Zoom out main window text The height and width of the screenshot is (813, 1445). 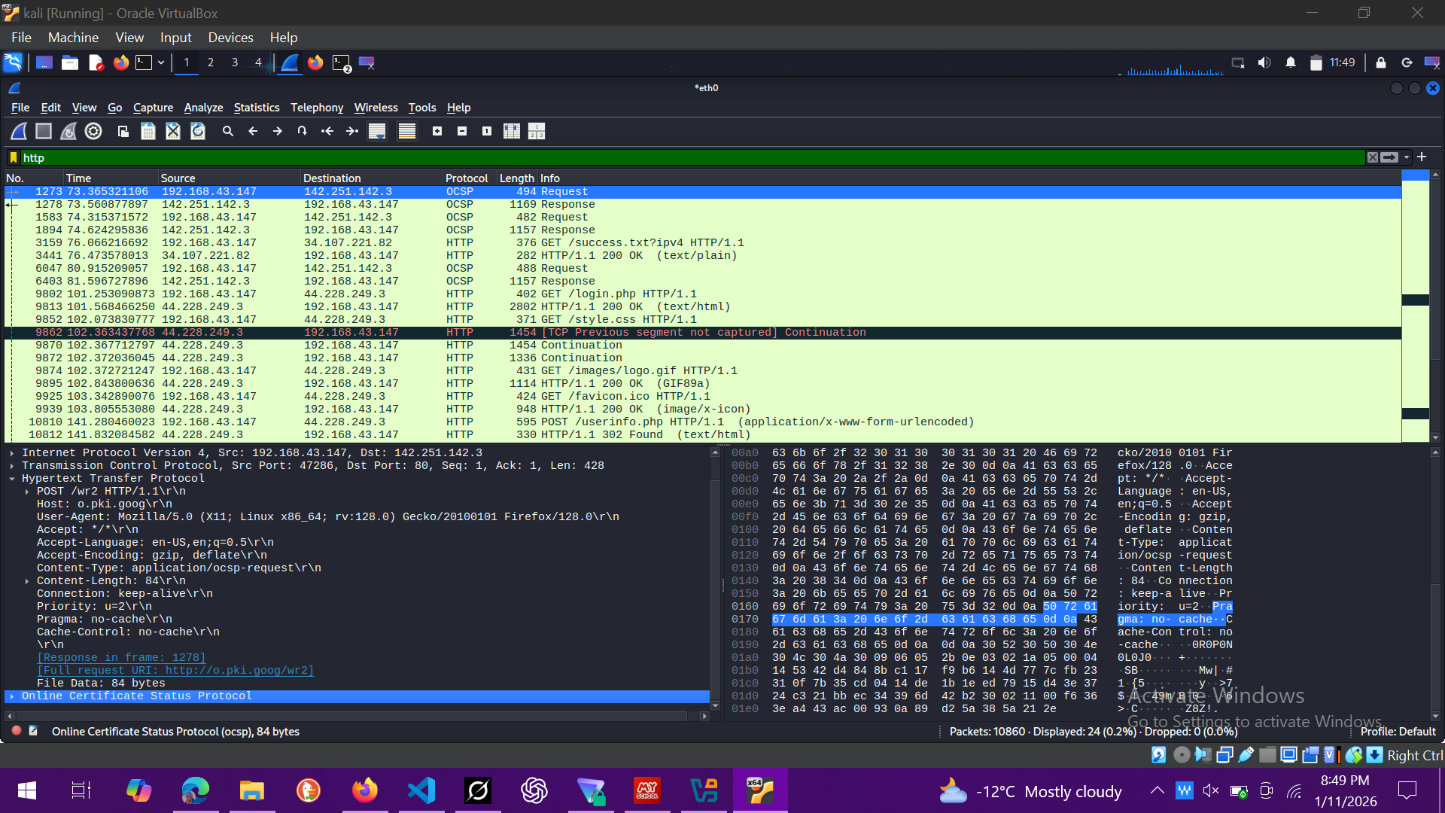(462, 131)
